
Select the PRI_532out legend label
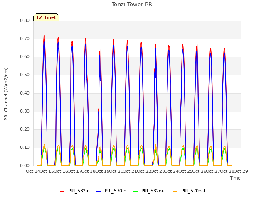[153, 191]
